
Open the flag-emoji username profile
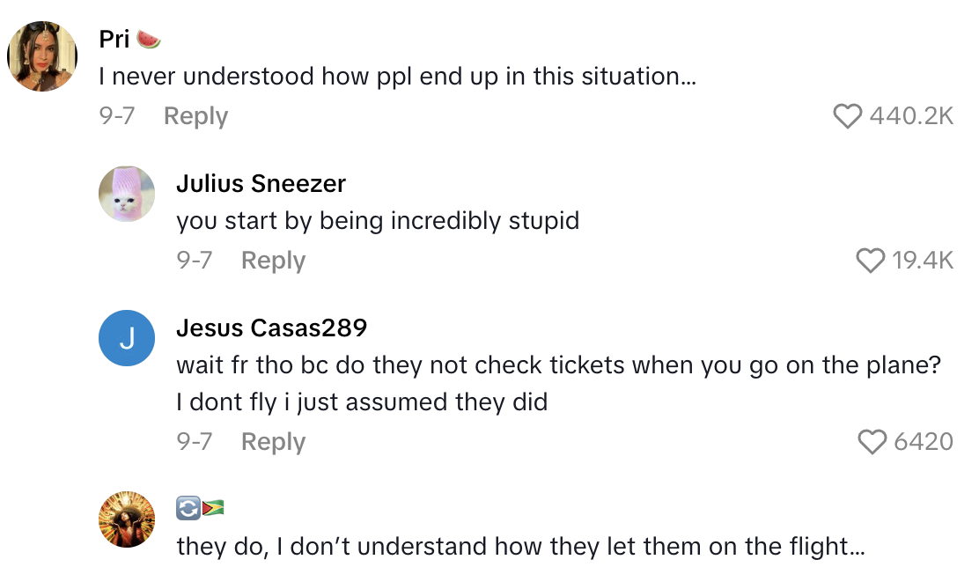click(x=200, y=508)
